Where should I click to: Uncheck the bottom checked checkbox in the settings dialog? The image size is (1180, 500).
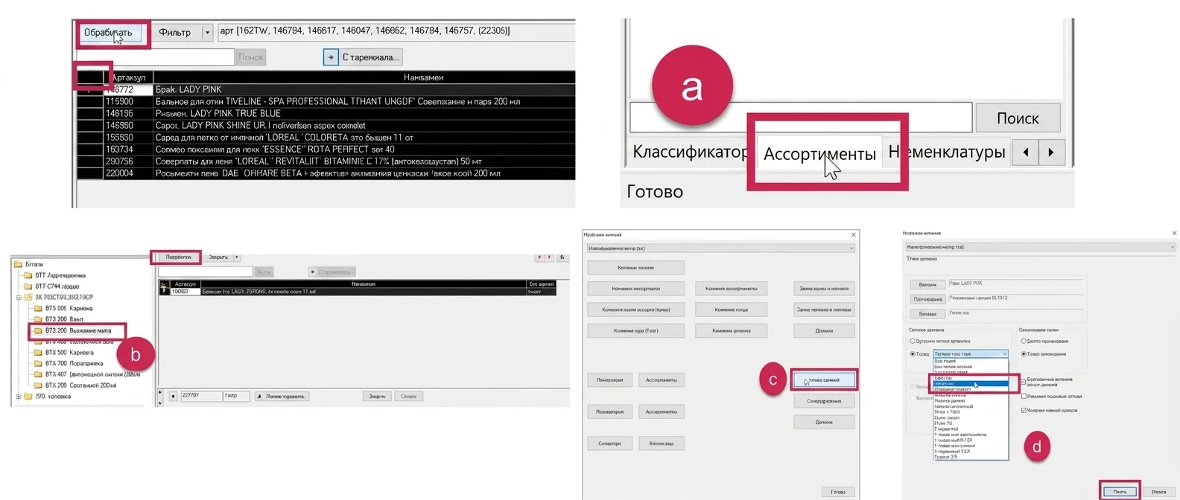tap(1024, 410)
